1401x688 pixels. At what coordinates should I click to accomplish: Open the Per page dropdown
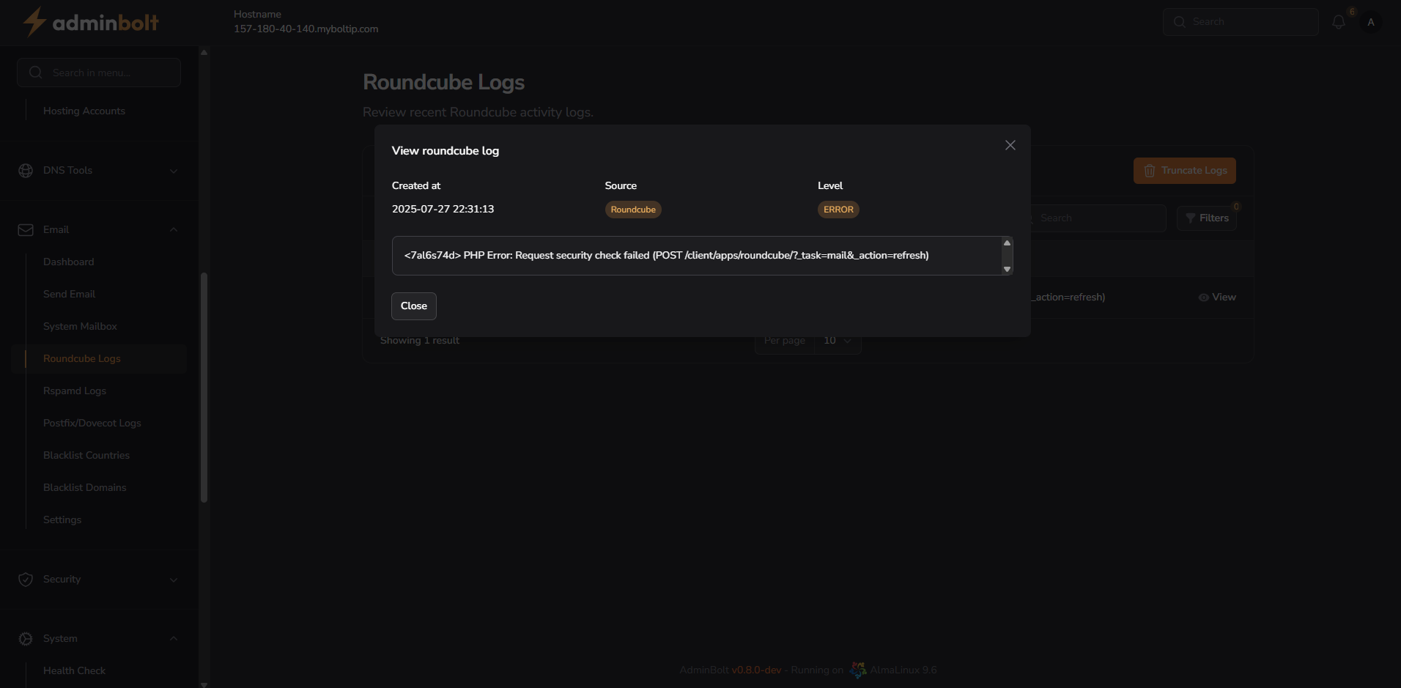click(x=837, y=341)
